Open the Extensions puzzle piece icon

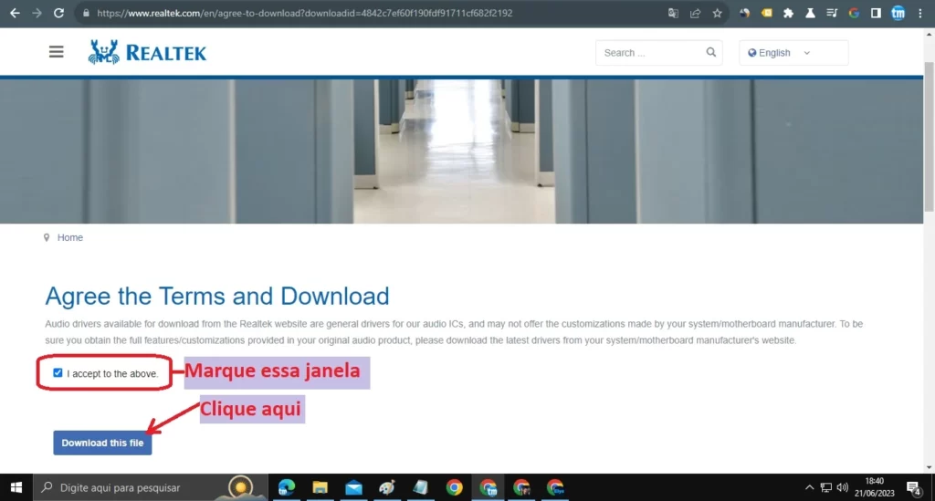pyautogui.click(x=788, y=13)
